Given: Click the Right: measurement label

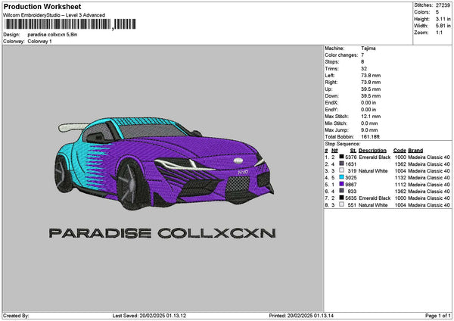Looking at the screenshot, I should click(x=331, y=83).
